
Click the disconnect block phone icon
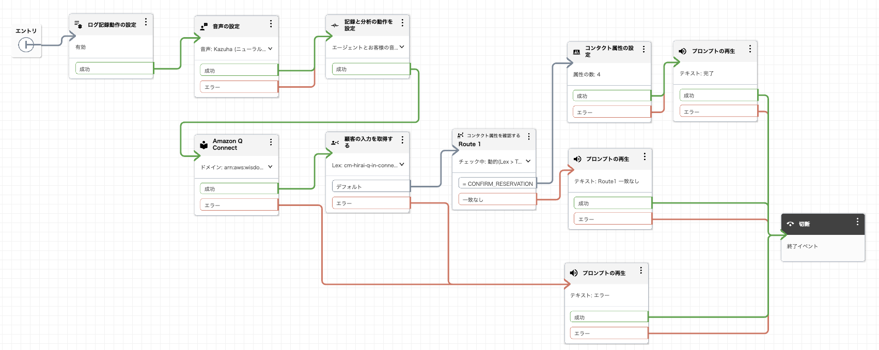tap(790, 224)
